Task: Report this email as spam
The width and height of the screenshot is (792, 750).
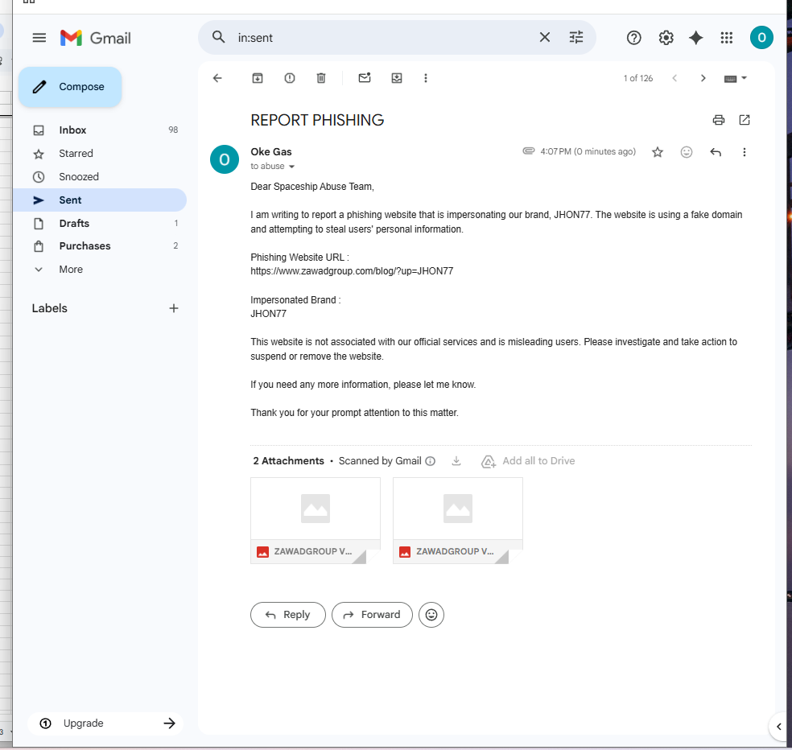Action: pos(290,78)
